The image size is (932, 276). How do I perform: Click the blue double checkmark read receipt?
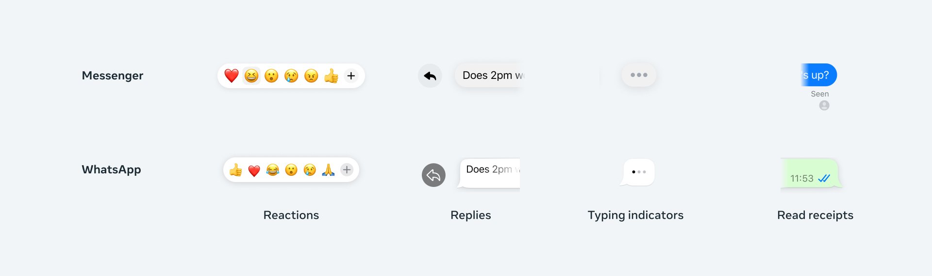point(824,178)
